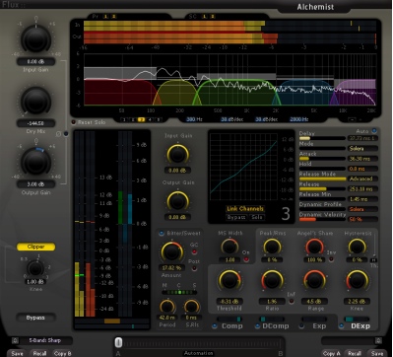Open the 5-Band Sharp preset selector
The image size is (393, 357).
point(46,340)
